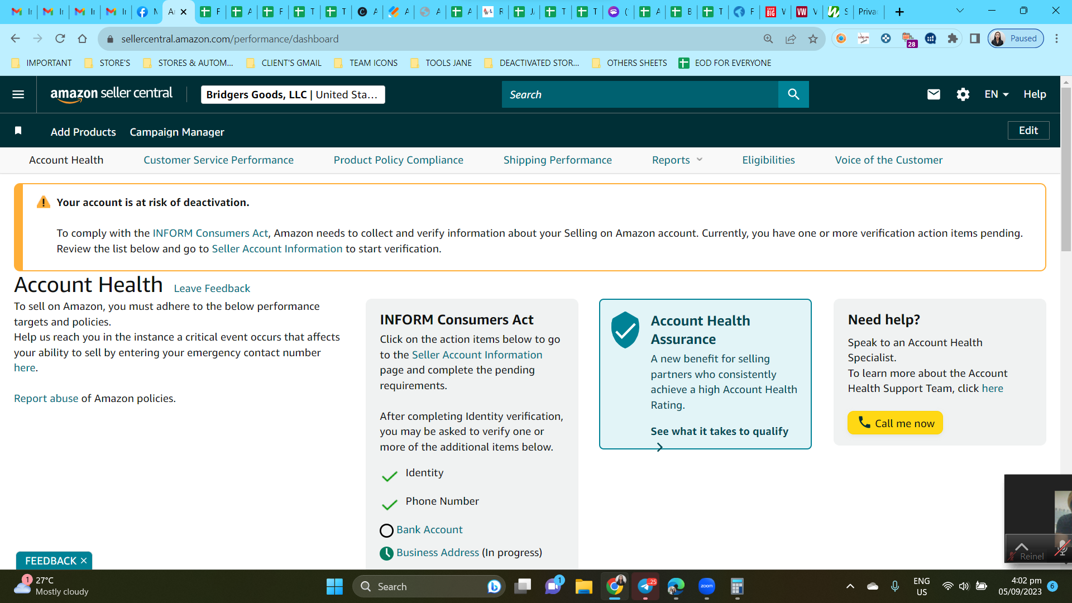Screen dimensions: 1072x603
Task: Click the Leave Feedback link
Action: pos(212,289)
